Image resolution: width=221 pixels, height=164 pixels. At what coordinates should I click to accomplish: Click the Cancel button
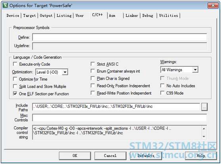coord(110,156)
